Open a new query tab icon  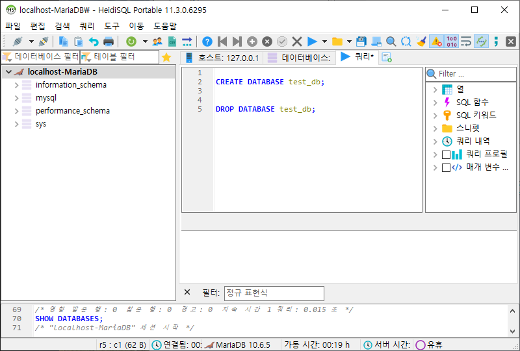coord(387,57)
